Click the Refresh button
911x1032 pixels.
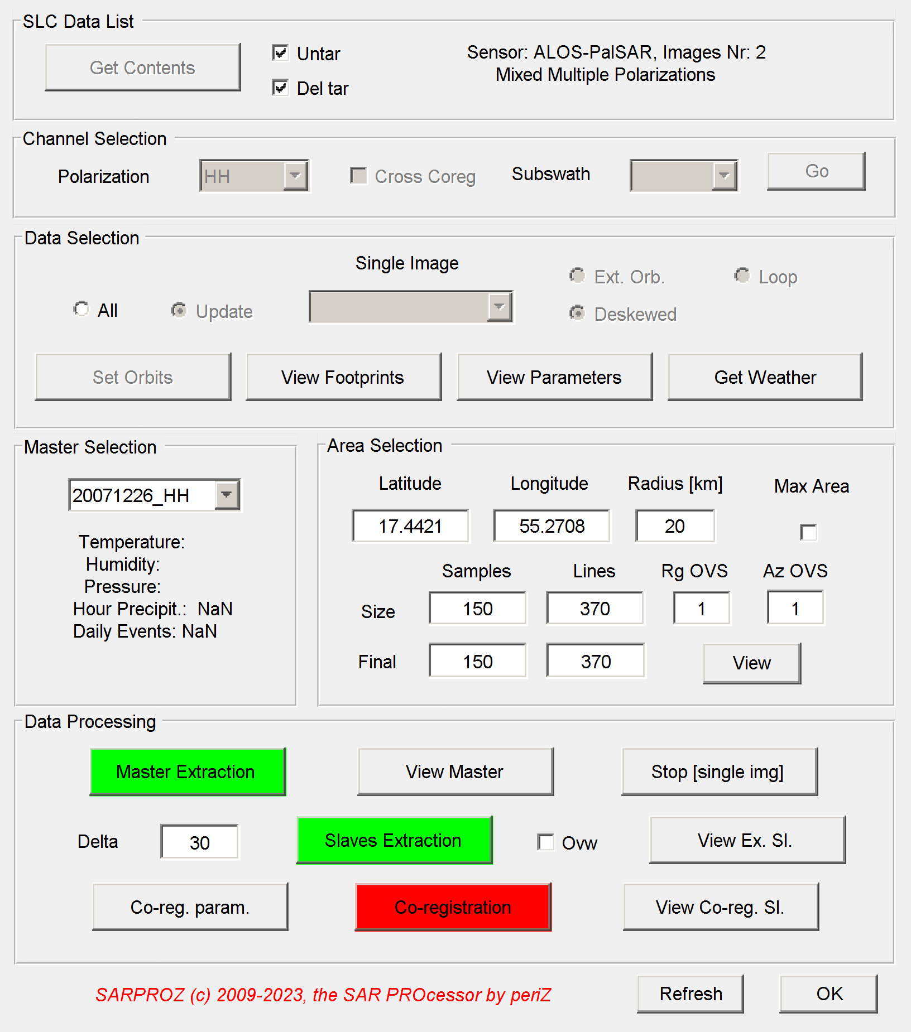[x=690, y=994]
